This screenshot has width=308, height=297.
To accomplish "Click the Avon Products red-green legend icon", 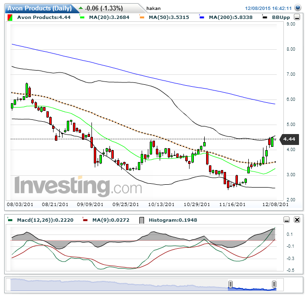I will coord(10,18).
